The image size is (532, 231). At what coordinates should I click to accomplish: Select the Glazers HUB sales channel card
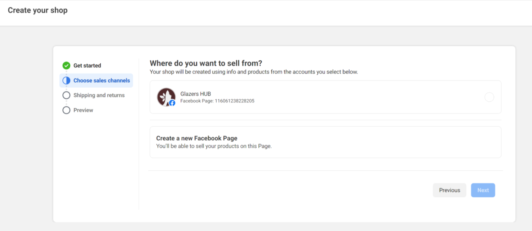[x=325, y=97]
